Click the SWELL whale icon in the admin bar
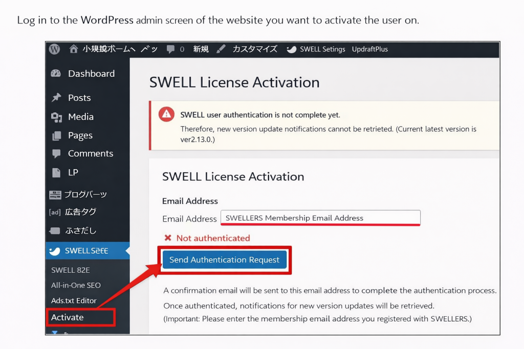The width and height of the screenshot is (524, 349). [x=291, y=49]
